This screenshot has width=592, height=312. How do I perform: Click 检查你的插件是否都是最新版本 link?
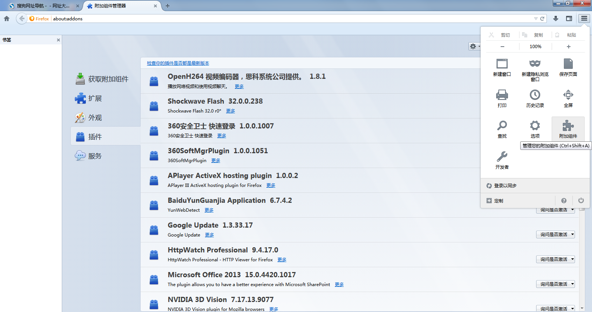pyautogui.click(x=178, y=63)
